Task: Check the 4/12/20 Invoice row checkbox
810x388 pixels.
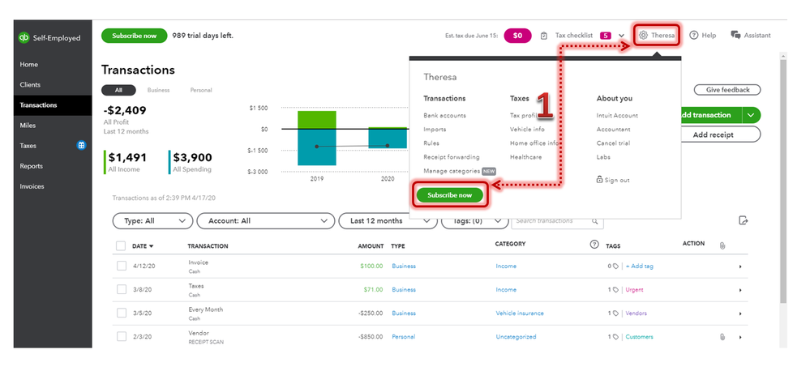Action: (x=122, y=266)
